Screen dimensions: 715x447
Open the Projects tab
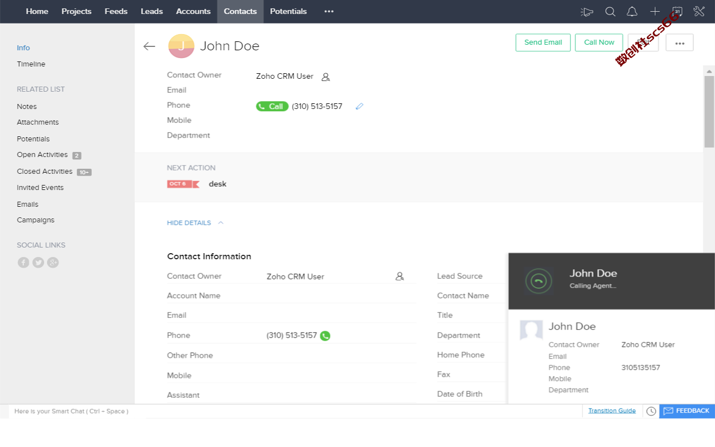77,12
